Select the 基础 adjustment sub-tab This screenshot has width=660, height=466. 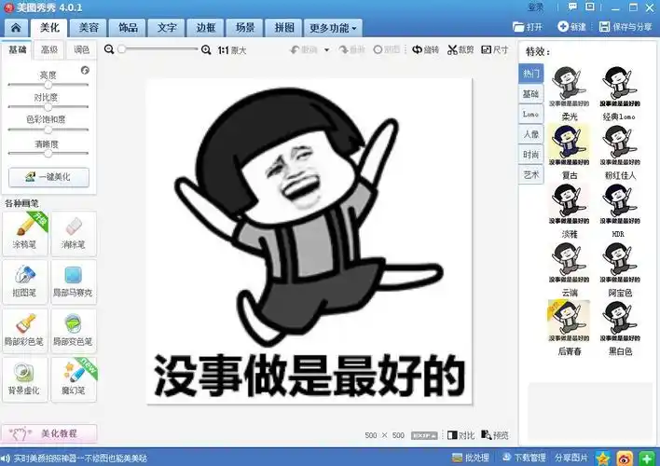pyautogui.click(x=18, y=49)
